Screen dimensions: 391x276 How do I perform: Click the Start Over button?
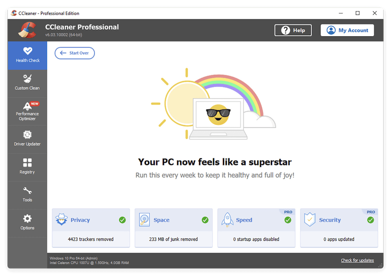[74, 53]
